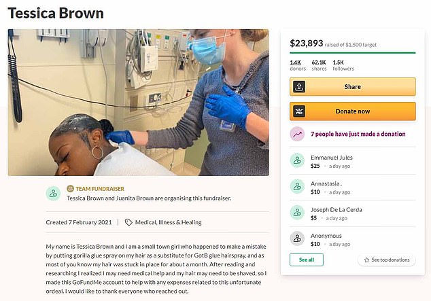Click the team fundraiser avatar icon
This screenshot has width=431, height=301.
click(53, 193)
